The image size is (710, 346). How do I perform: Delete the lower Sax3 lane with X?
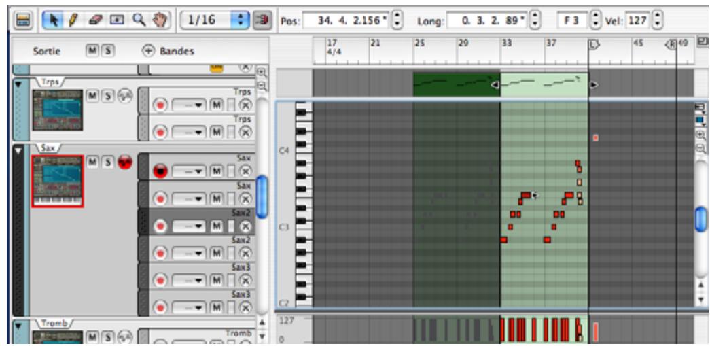[245, 309]
